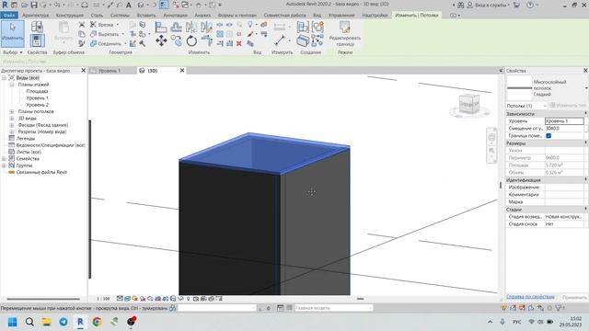Close the {3D} view tab
The width and height of the screenshot is (589, 331).
[x=182, y=71]
